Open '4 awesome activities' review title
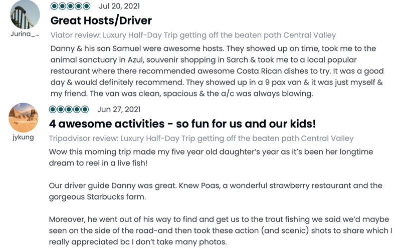Image resolution: width=401 pixels, height=250 pixels. click(x=182, y=123)
